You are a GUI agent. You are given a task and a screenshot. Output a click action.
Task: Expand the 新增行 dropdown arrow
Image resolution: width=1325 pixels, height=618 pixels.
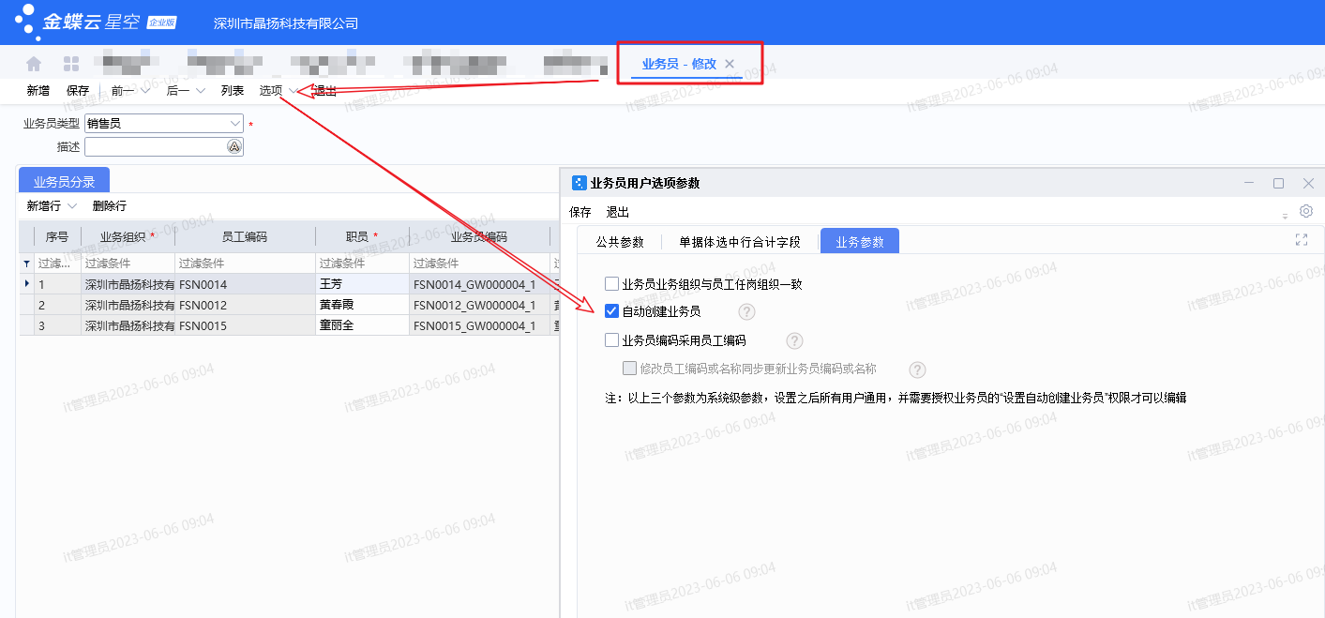point(72,206)
